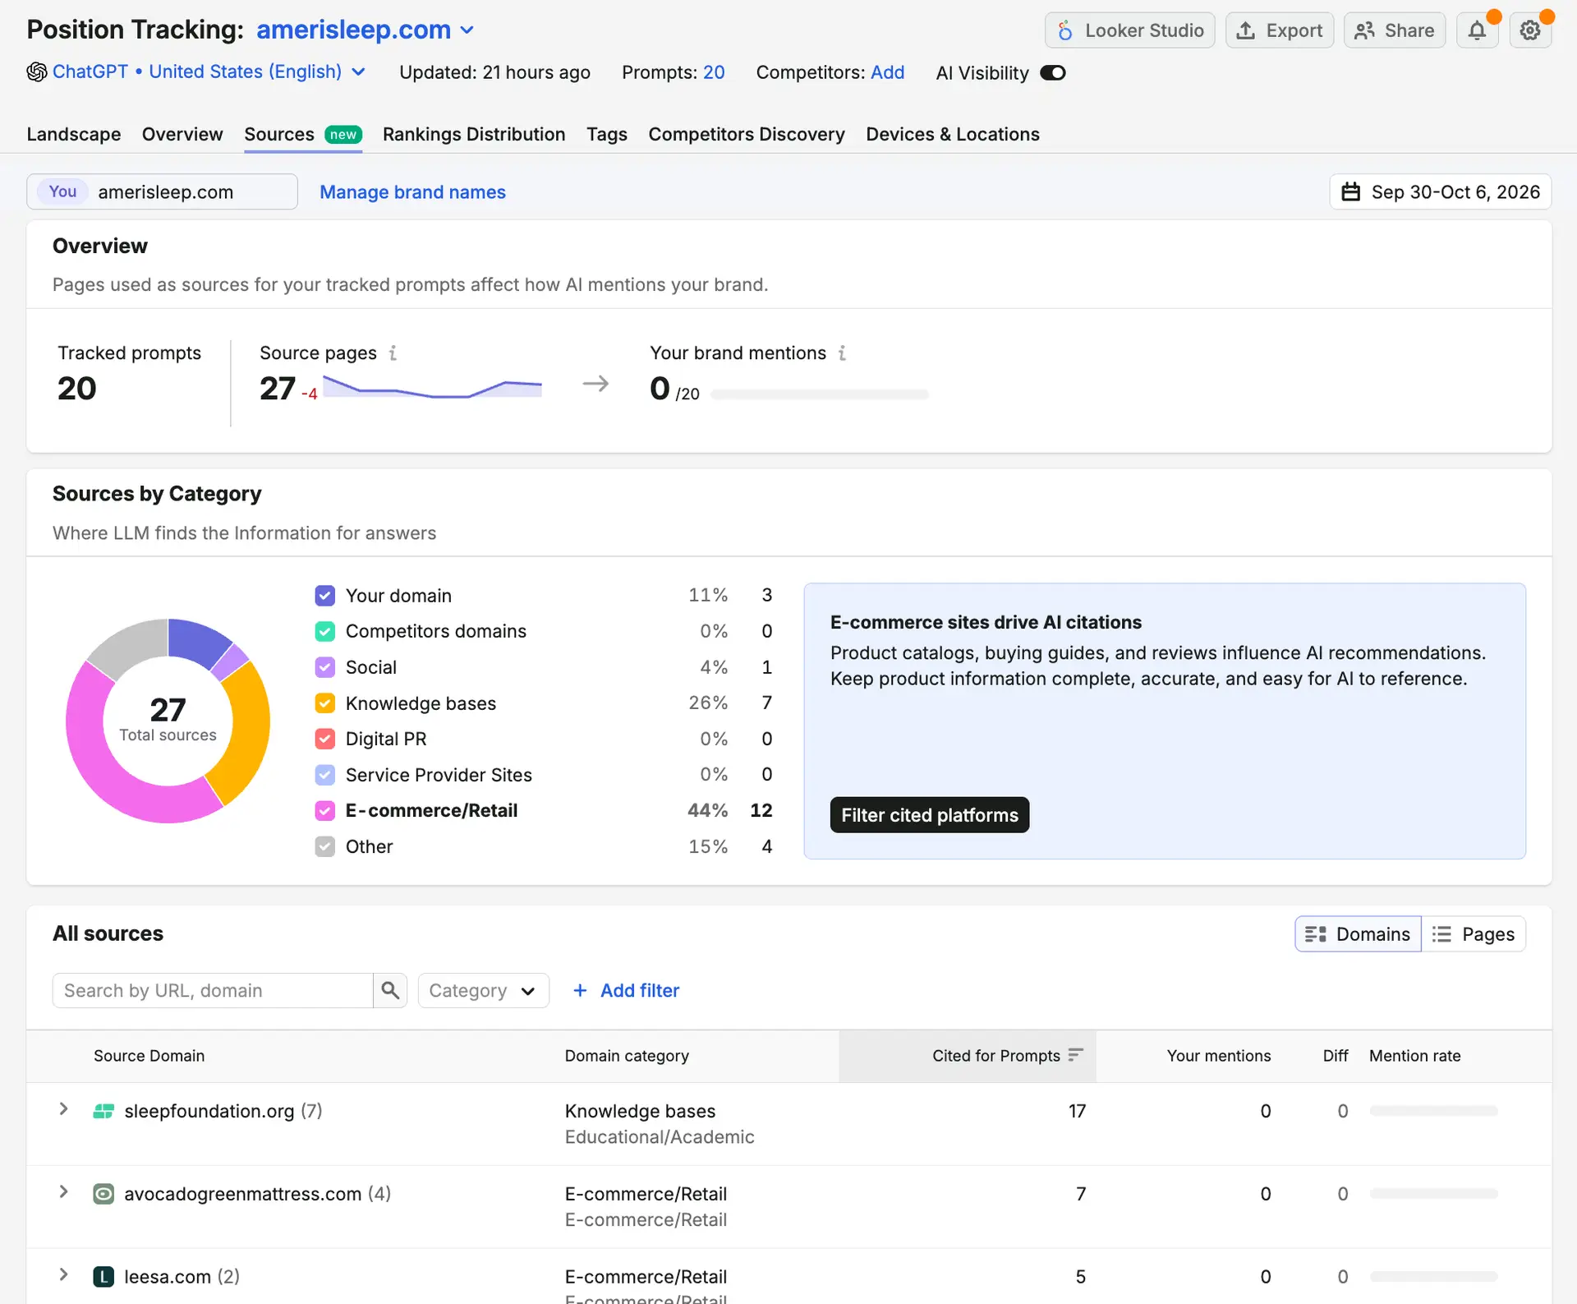
Task: Switch to the Overview tab
Action: point(182,134)
